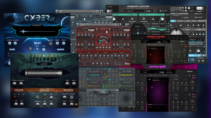This screenshot has height=118, width=211.
Task: Click the Cyber waveform display
Action: tap(37, 32)
